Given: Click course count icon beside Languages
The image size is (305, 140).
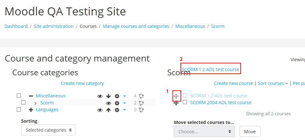Looking at the screenshot, I should click(x=141, y=110).
